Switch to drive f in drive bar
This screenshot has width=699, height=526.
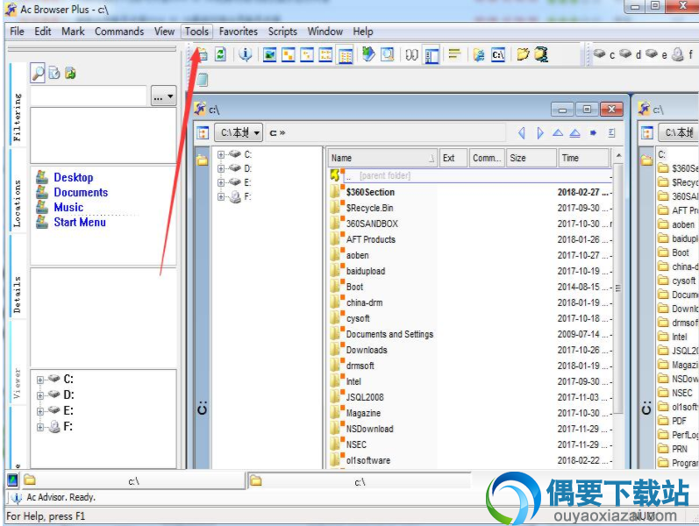[x=682, y=54]
